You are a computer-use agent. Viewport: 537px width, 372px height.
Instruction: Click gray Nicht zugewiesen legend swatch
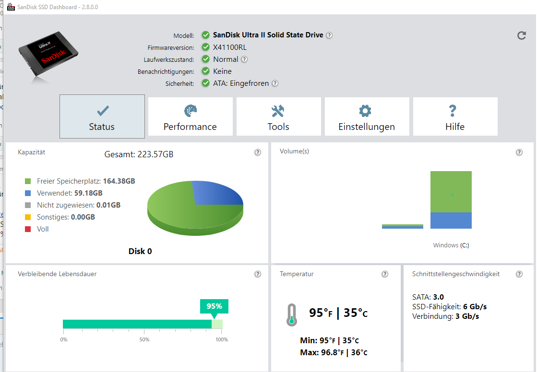pyautogui.click(x=28, y=205)
